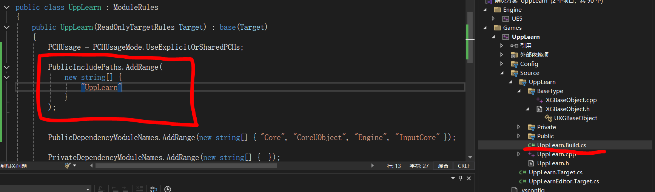Screen dimensions: 655x192
Task: Collapse the XGBaseObject.h node
Action: tap(528, 109)
